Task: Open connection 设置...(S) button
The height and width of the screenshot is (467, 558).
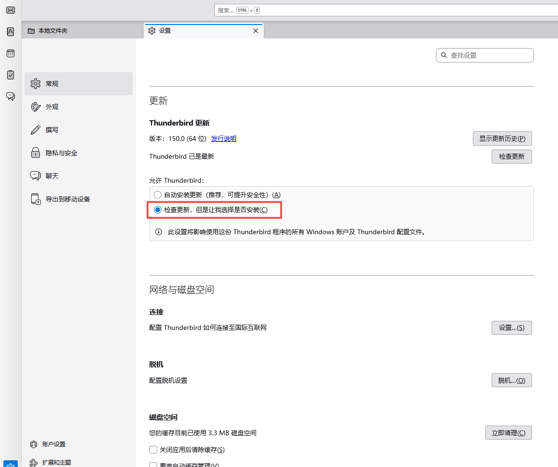Action: tap(512, 328)
